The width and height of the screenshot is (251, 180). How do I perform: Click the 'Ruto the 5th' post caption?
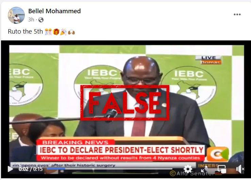(x=25, y=32)
